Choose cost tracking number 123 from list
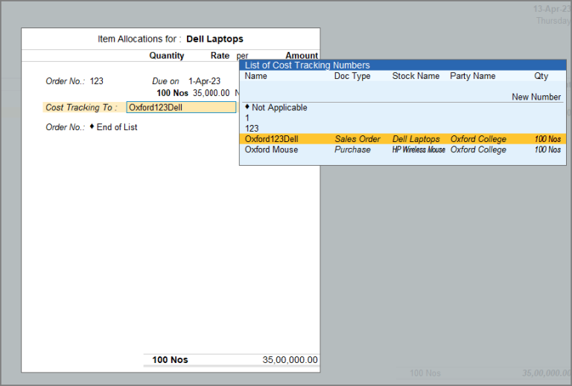 (252, 129)
